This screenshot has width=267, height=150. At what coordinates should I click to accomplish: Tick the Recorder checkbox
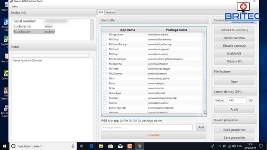(105, 98)
